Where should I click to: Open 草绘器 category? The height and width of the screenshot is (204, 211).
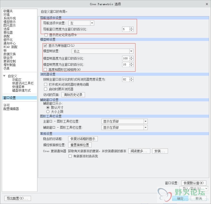point(8,33)
